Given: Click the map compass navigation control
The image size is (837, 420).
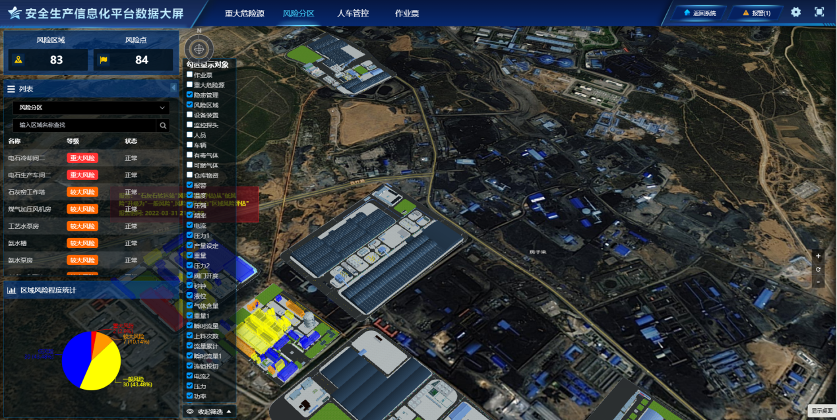Looking at the screenshot, I should pyautogui.click(x=199, y=47).
